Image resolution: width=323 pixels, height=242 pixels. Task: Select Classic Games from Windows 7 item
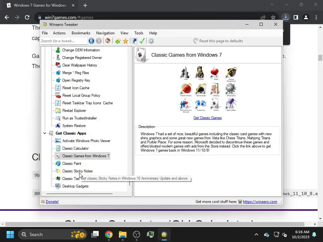tap(83, 156)
